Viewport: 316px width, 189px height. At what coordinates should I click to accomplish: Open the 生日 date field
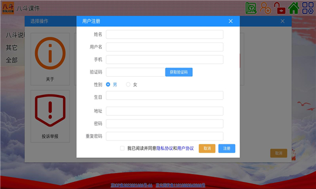(165, 96)
